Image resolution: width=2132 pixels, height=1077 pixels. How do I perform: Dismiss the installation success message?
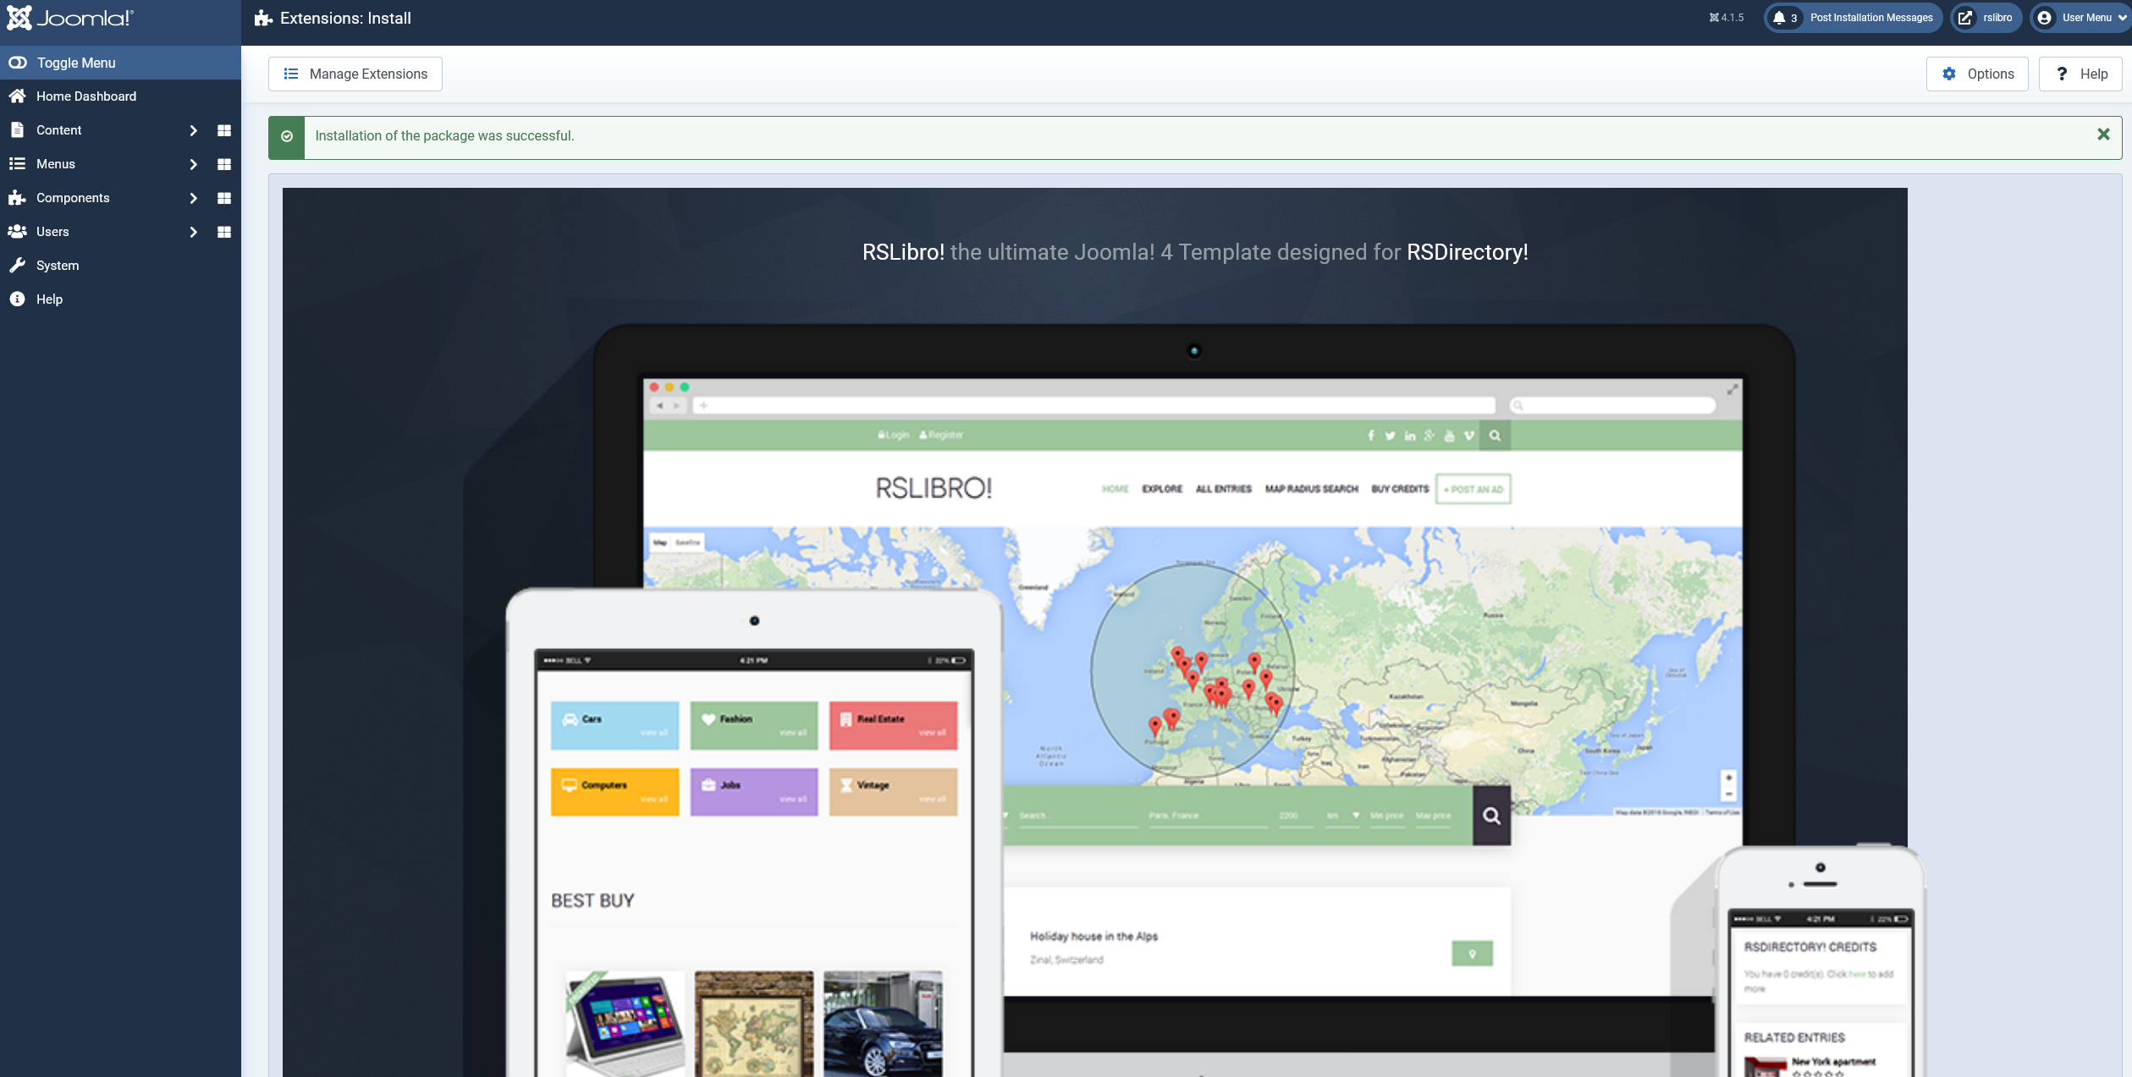click(x=2103, y=135)
